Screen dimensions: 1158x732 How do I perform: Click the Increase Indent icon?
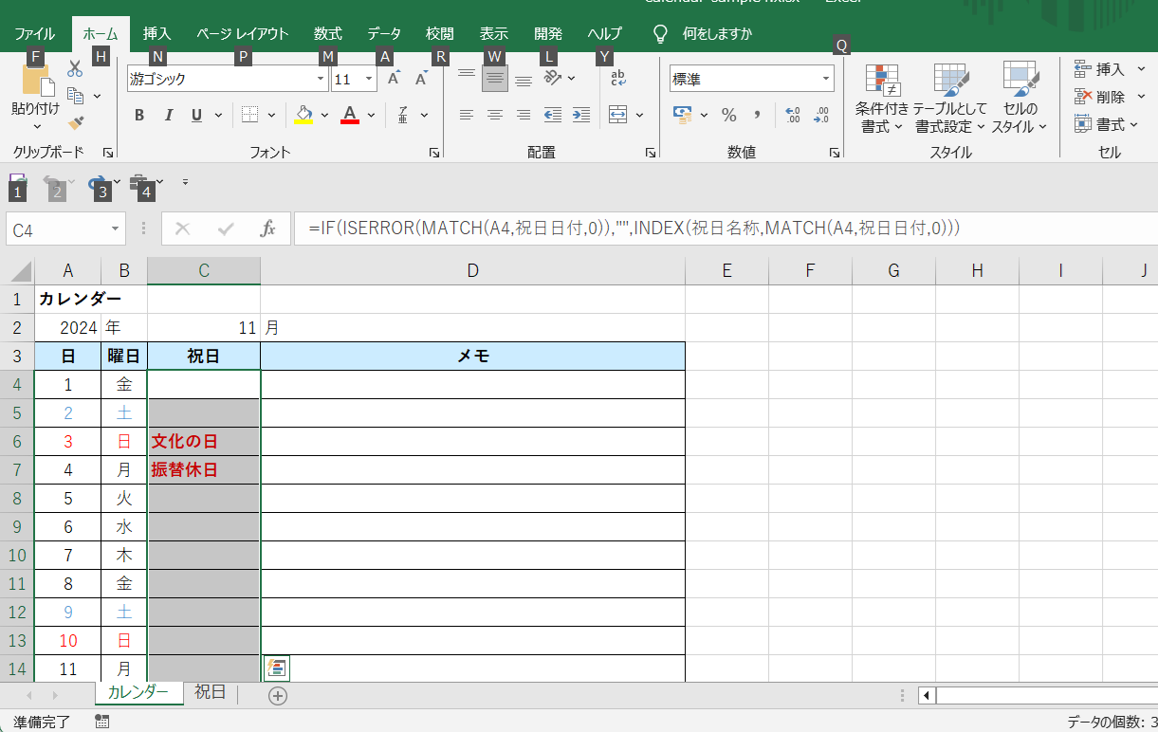[x=581, y=115]
